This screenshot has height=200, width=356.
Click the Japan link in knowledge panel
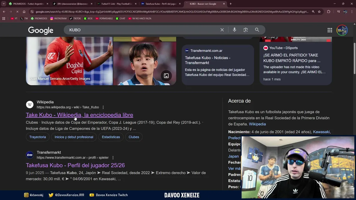pyautogui.click(x=233, y=156)
